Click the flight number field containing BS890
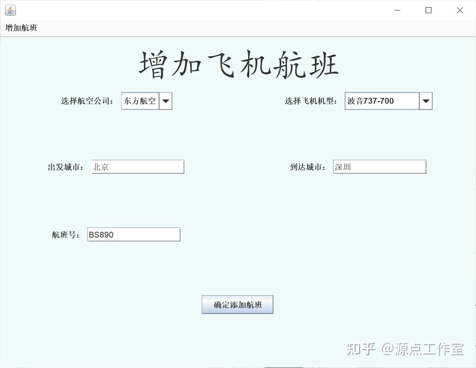 tap(134, 234)
